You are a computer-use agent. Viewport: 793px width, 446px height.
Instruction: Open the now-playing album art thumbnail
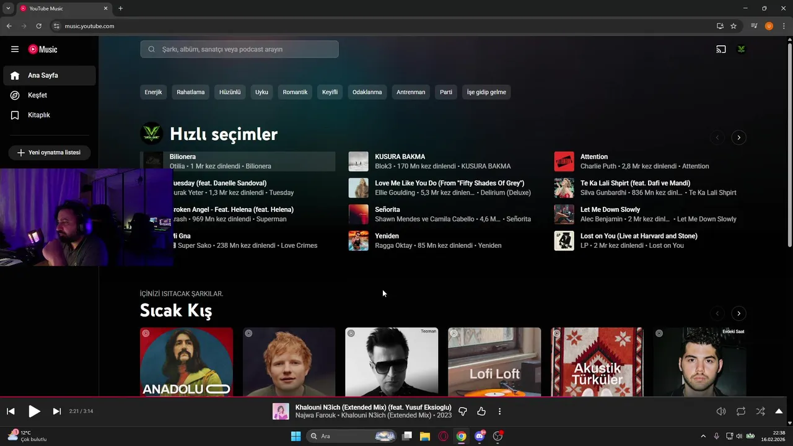pos(281,411)
